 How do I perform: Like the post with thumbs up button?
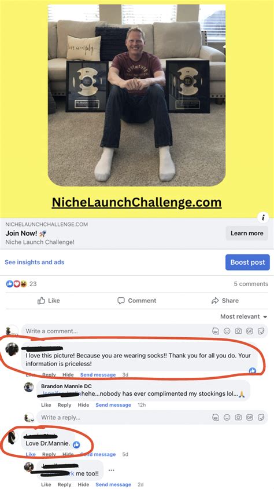tap(49, 301)
